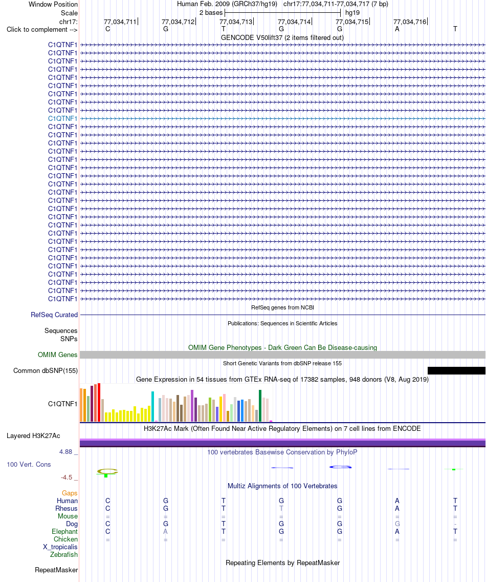Click the dark green bar in the GTEx chart
Image resolution: width=486 pixels, height=582 pixels.
(x=260, y=406)
